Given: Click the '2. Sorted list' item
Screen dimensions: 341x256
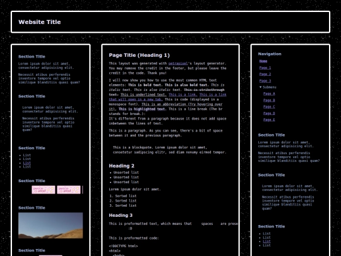Looking at the screenshot, I should click(123, 201).
